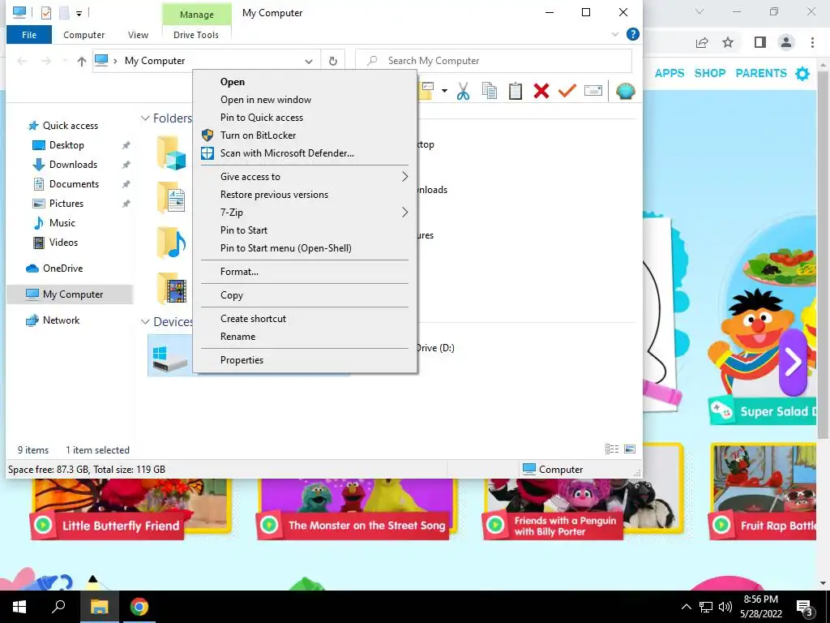Click the Manage contextual tab

pyautogui.click(x=196, y=15)
